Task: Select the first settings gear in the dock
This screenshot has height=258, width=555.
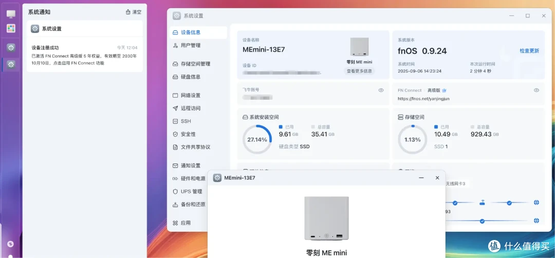Action: point(11,47)
